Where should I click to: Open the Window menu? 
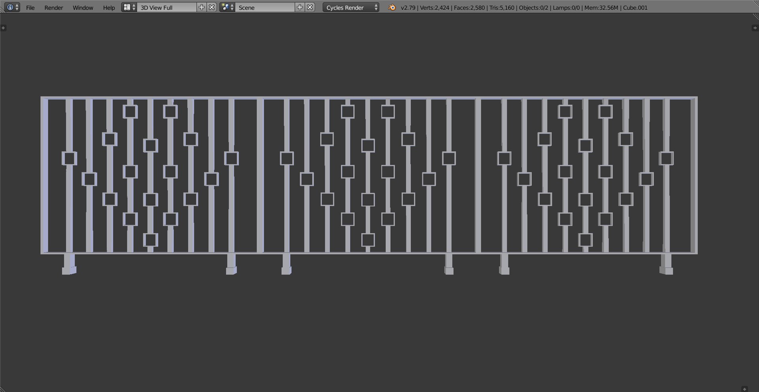[x=83, y=8]
